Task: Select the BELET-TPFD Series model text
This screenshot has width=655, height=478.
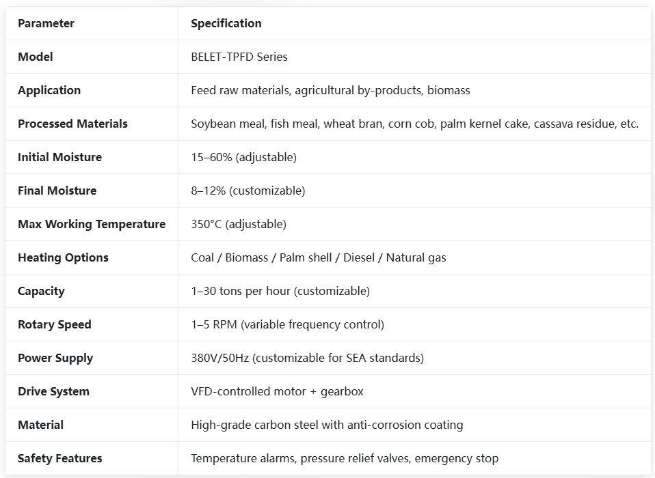Action: coord(239,57)
